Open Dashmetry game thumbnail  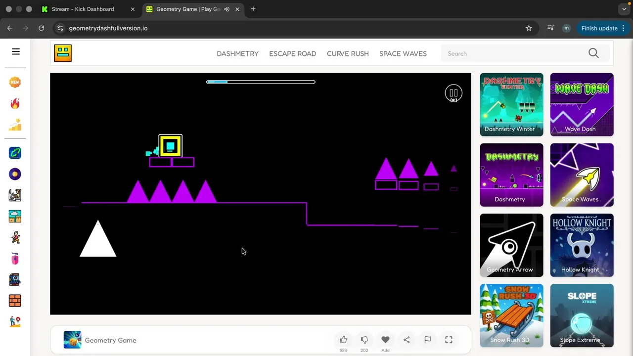point(511,175)
